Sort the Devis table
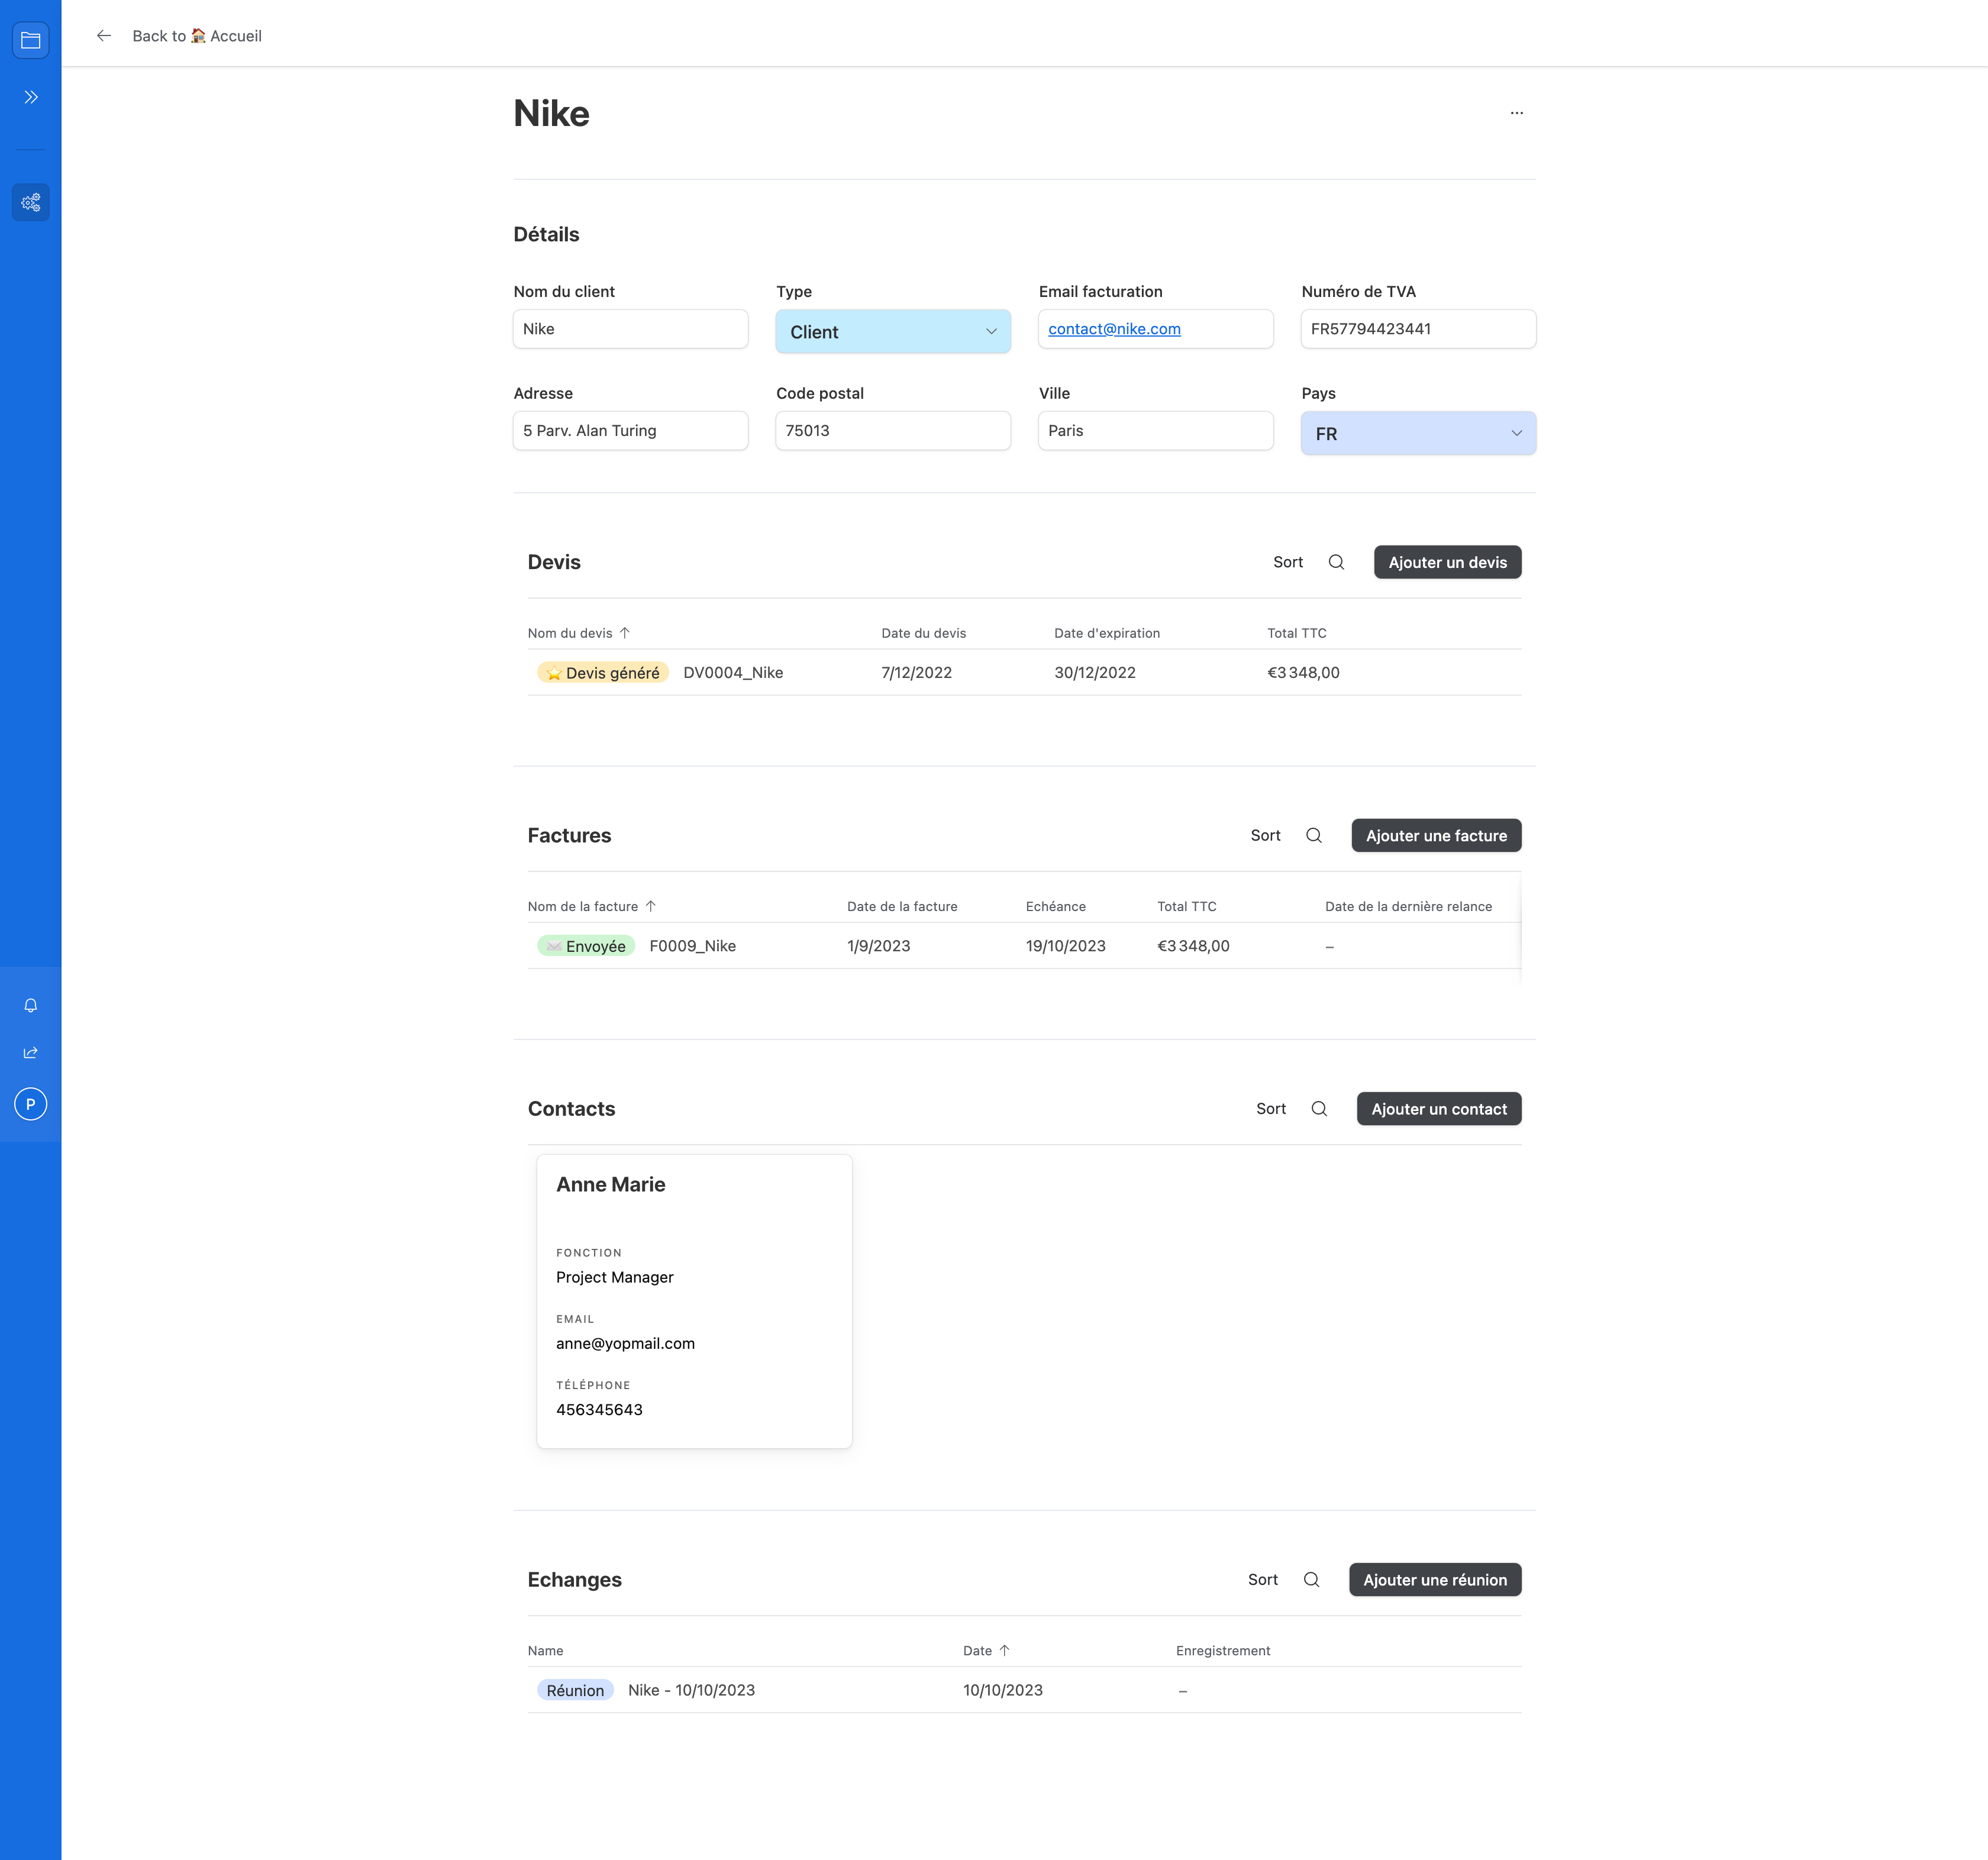The height and width of the screenshot is (1860, 1988). click(1287, 562)
